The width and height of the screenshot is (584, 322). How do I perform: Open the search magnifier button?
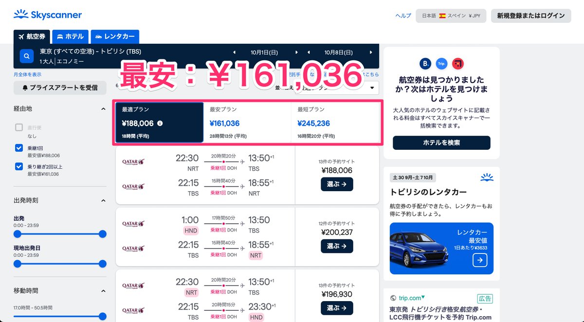click(26, 56)
